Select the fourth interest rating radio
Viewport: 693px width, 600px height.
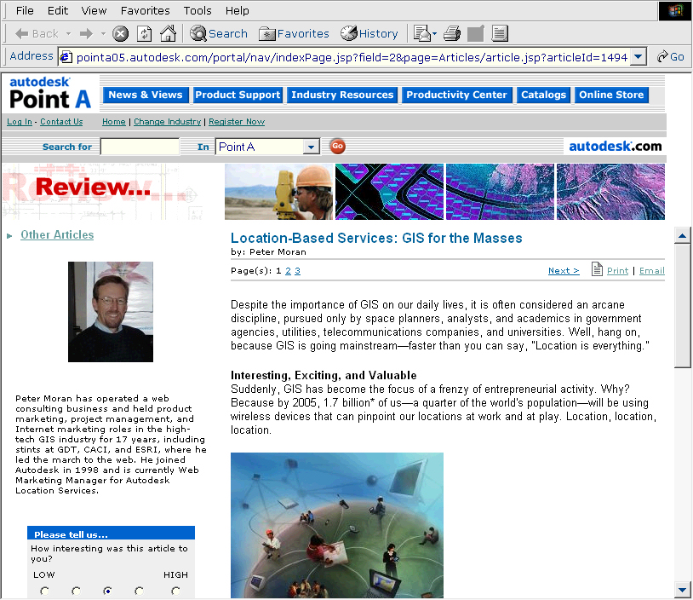coord(140,591)
